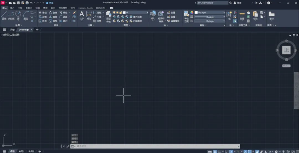Click the 镜像 (Mirror) tool

click(53, 17)
